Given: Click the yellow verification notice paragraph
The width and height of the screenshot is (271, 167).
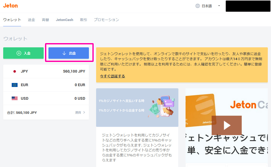Looking at the screenshot, I should click(181, 61).
